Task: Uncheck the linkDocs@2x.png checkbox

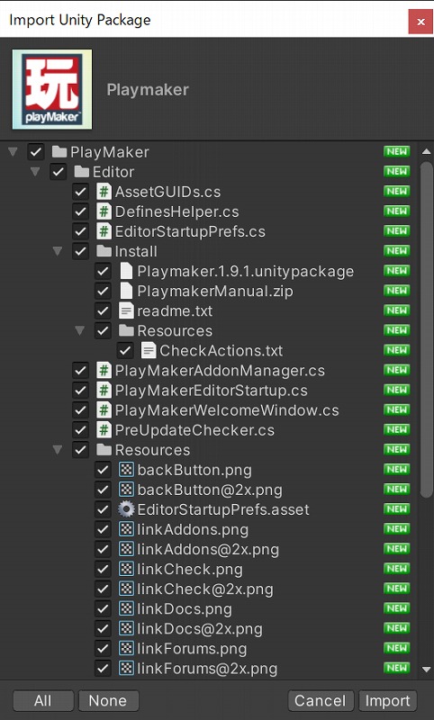Action: pyautogui.click(x=103, y=628)
